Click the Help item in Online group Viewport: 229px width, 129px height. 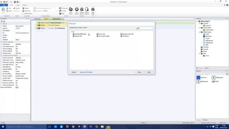coord(62,14)
